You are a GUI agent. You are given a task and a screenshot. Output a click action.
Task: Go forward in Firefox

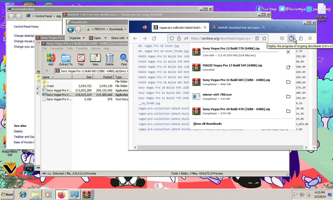click(x=145, y=38)
